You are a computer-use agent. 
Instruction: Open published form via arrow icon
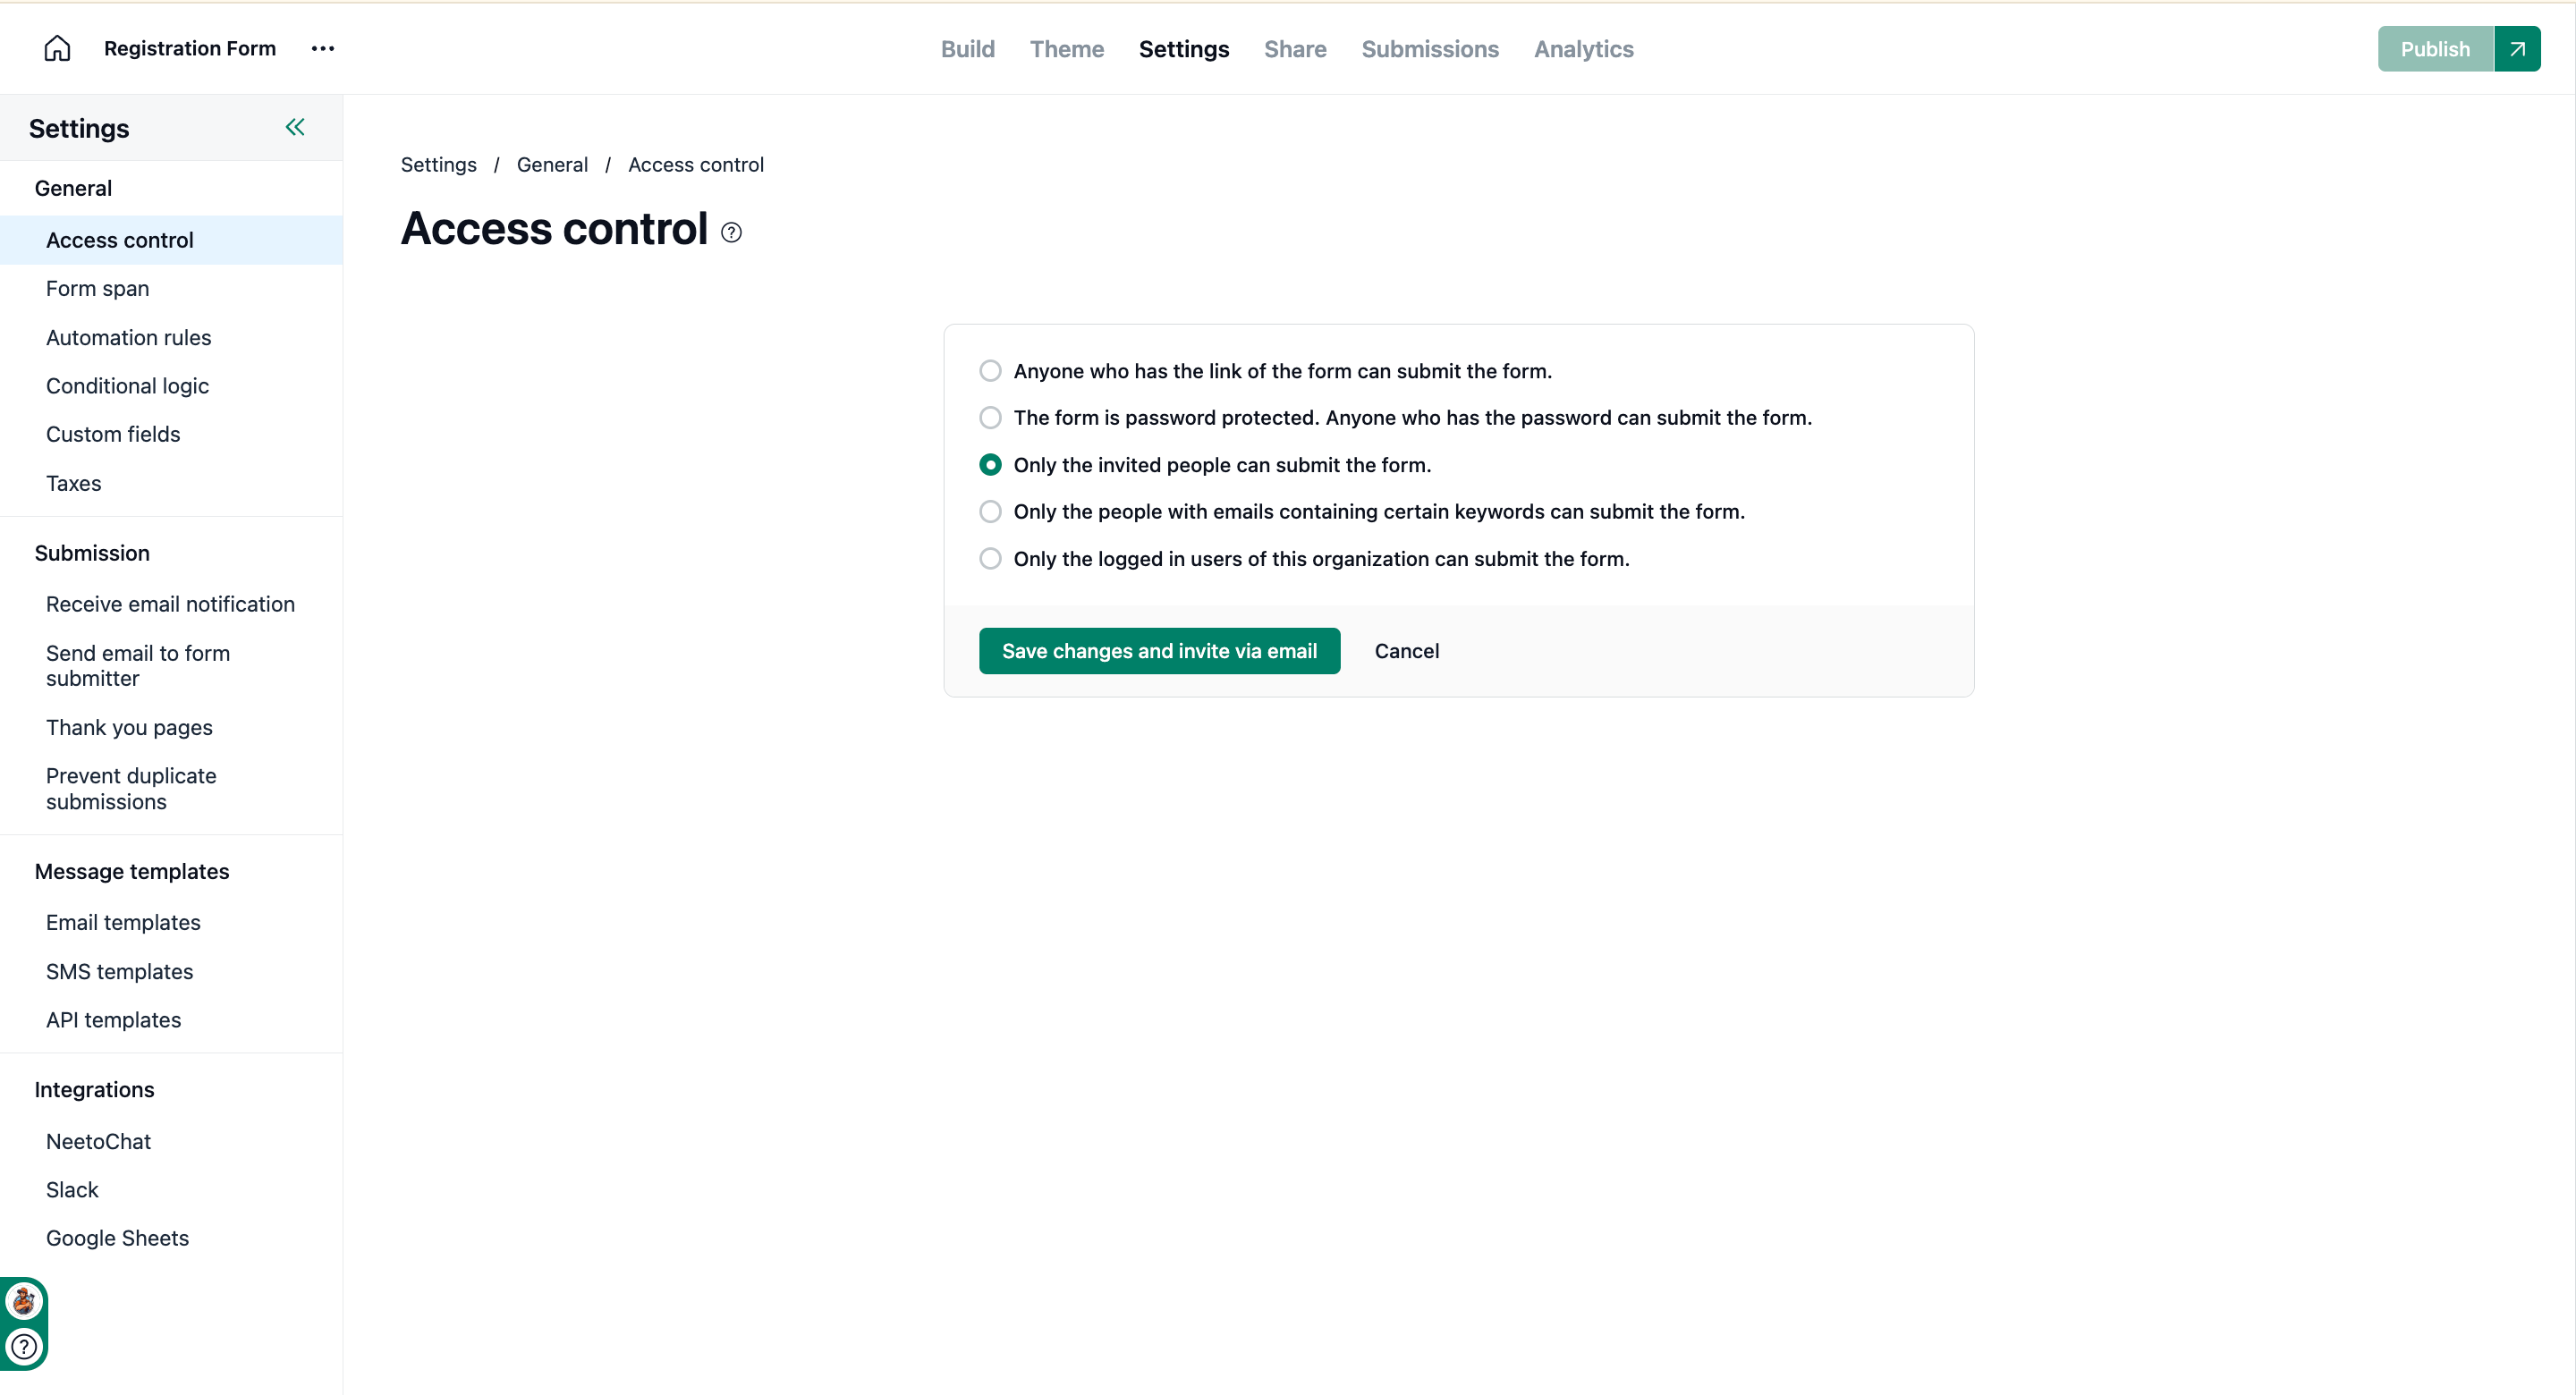click(2517, 49)
